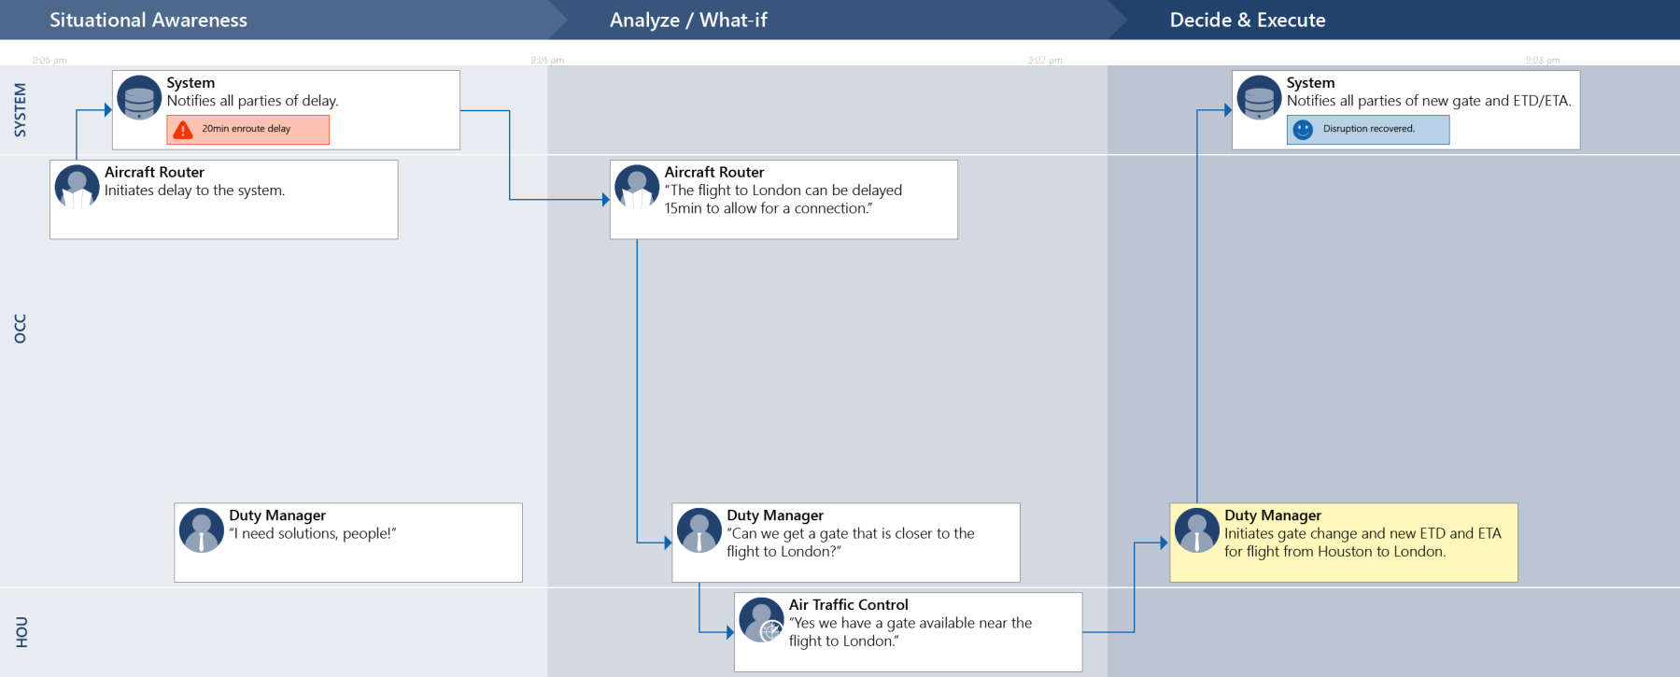Click the Duty Manager avatar in the closer-gate question card
The image size is (1680, 677).
(x=699, y=530)
